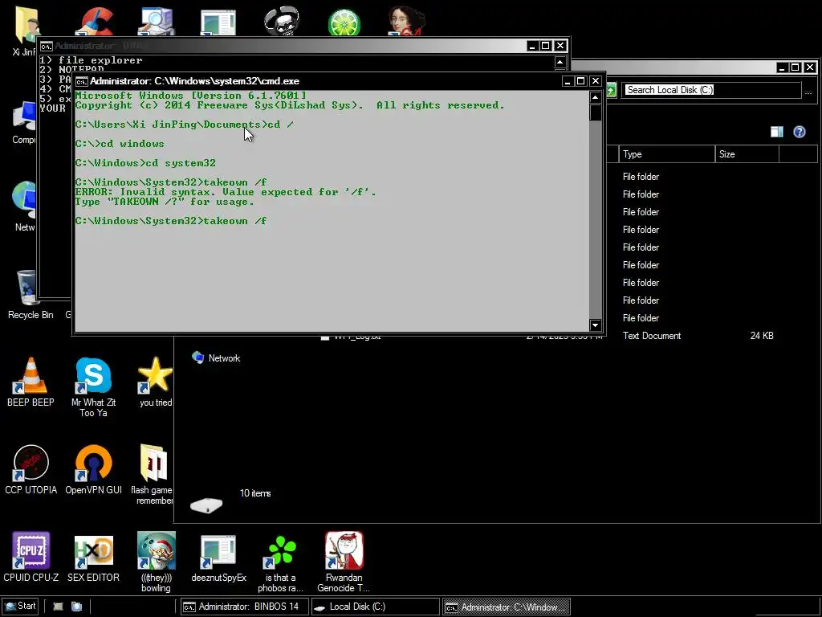Click the Search Local Disk (C:) field

point(712,90)
